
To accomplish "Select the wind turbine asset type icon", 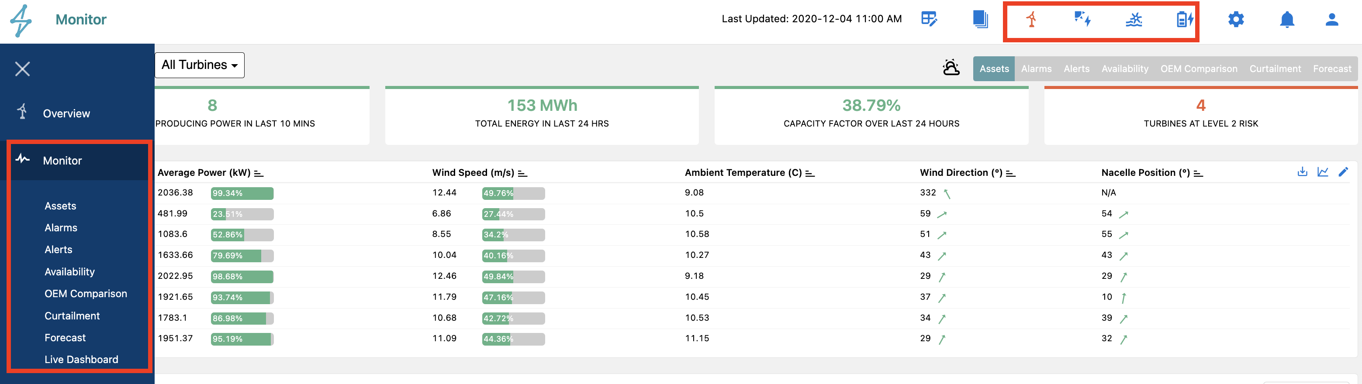I will [1031, 20].
